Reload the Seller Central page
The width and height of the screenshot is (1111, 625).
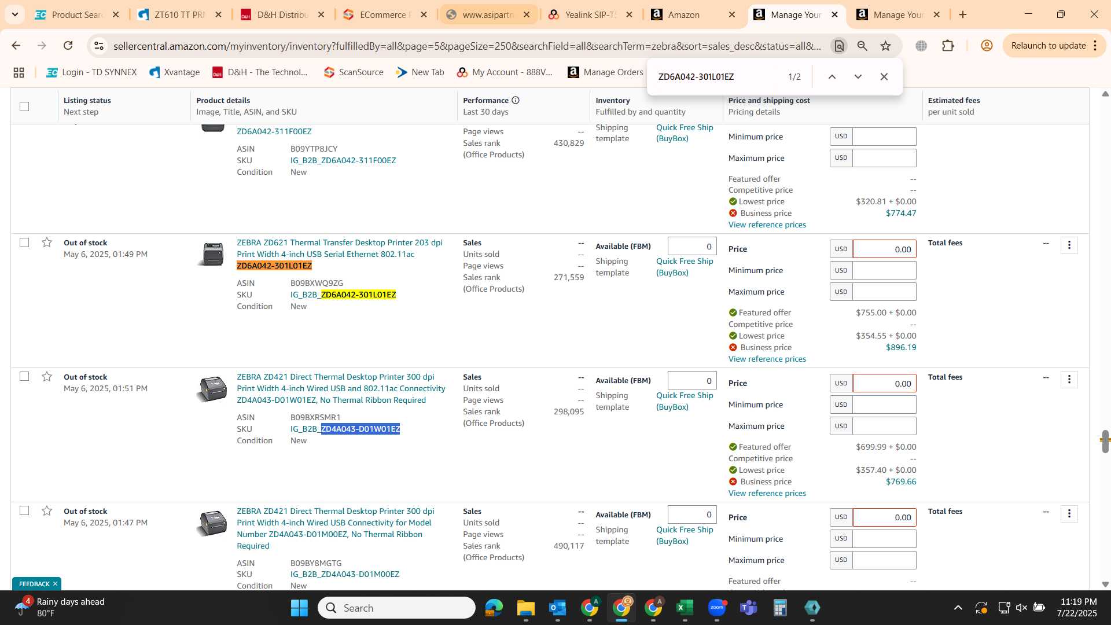(68, 46)
